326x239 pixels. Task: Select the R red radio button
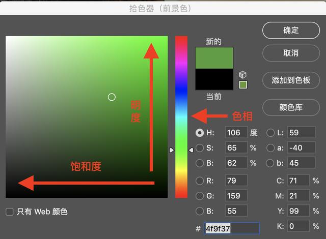pyautogui.click(x=200, y=181)
